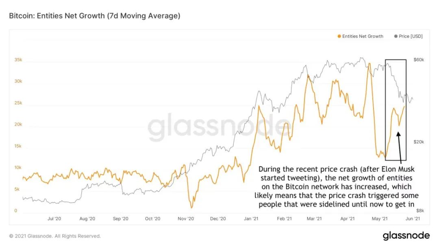Click the black highlight rectangle around May crash
This screenshot has width=439, height=247.
pyautogui.click(x=396, y=110)
